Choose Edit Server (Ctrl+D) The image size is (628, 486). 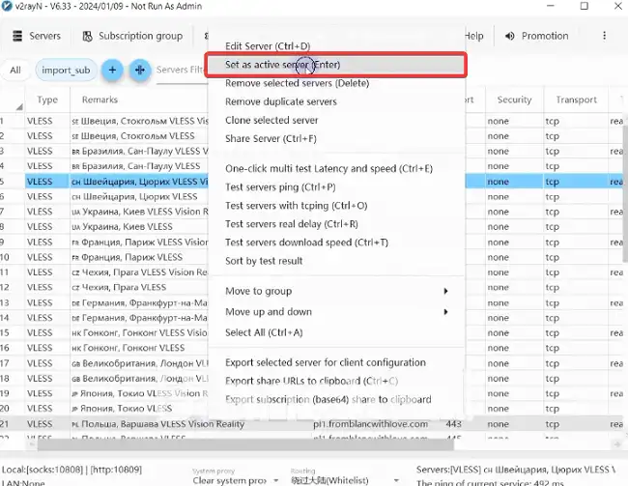(x=268, y=46)
